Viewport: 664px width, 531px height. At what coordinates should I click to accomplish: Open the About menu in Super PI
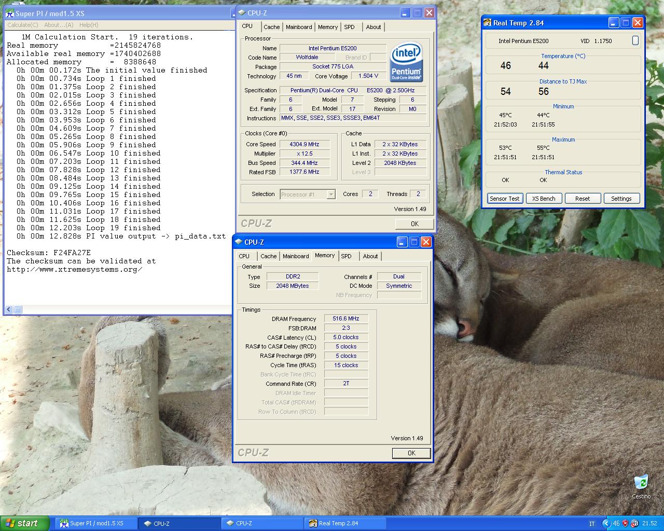(59, 25)
